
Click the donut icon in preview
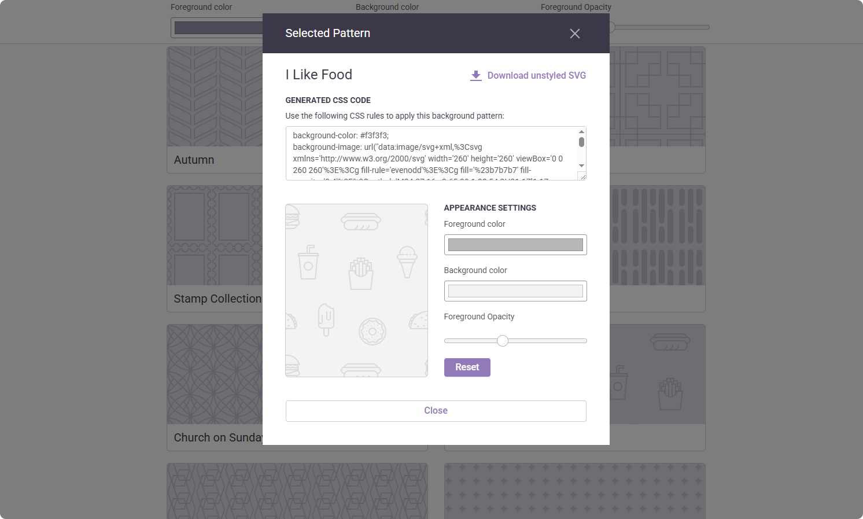point(372,332)
